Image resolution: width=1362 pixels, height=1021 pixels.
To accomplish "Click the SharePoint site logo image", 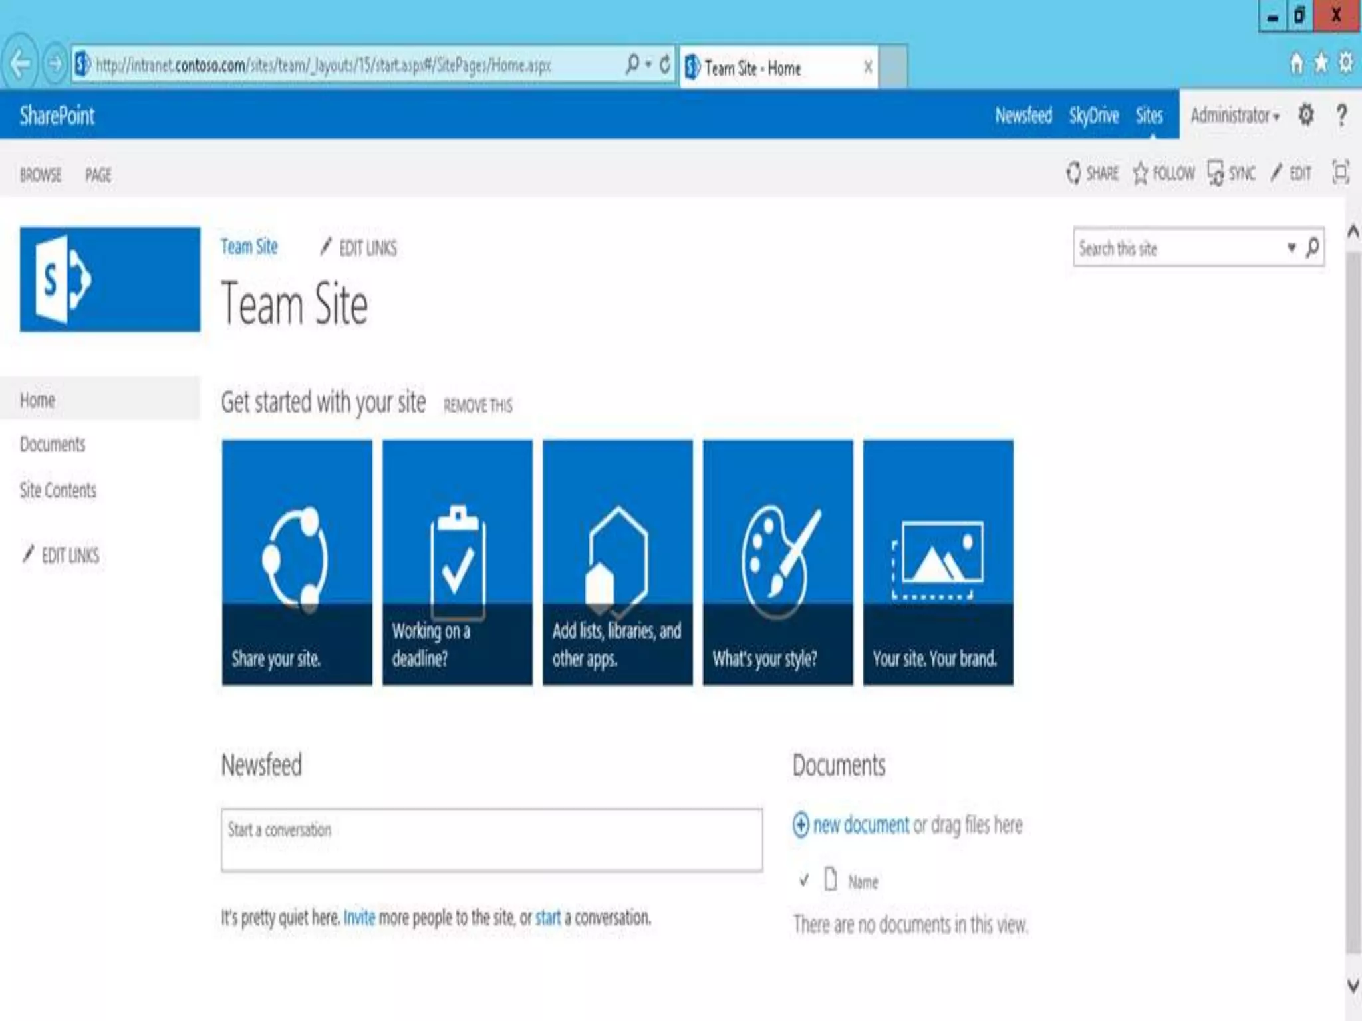I will (110, 279).
